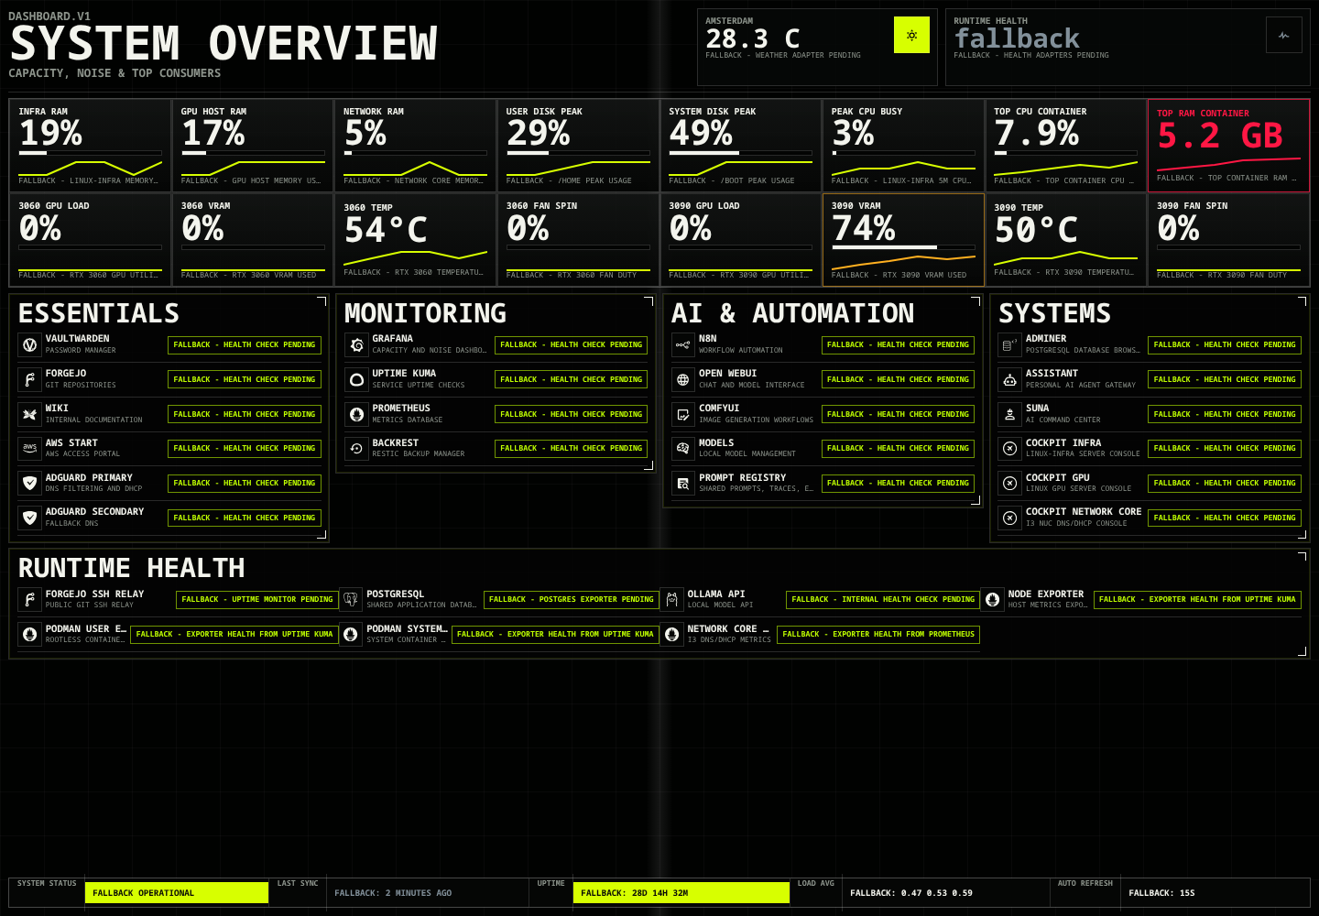Open the Infra RAM 19% card
Viewport: 1319px width, 916px height.
[91, 146]
